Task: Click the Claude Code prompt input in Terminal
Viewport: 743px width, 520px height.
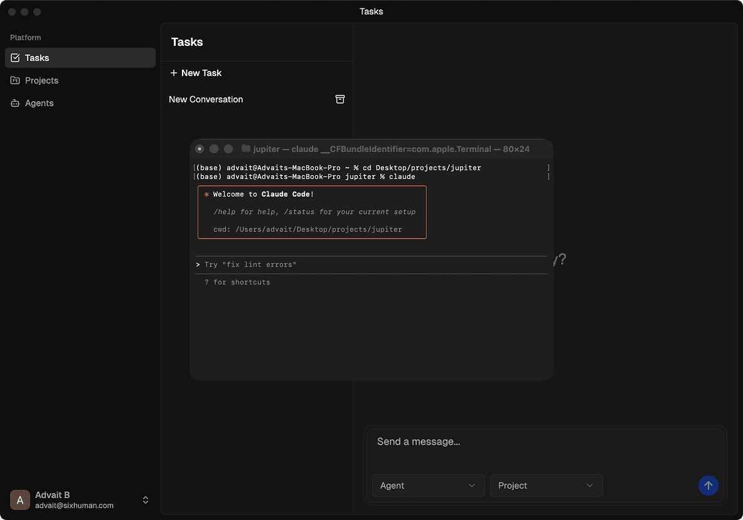Action: point(371,265)
